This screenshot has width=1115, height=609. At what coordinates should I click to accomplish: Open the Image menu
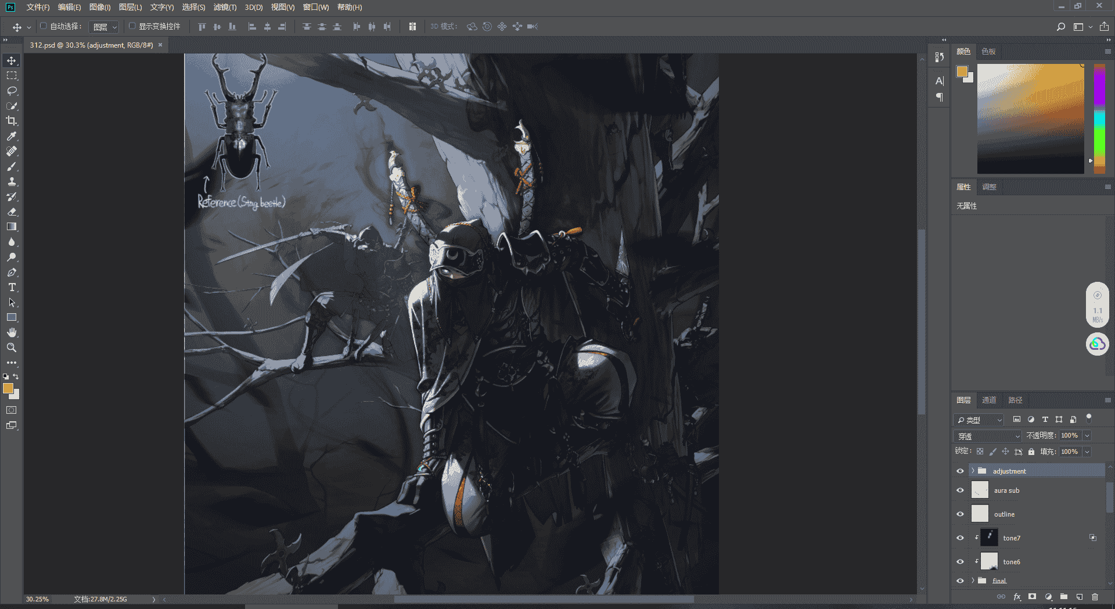pos(99,7)
